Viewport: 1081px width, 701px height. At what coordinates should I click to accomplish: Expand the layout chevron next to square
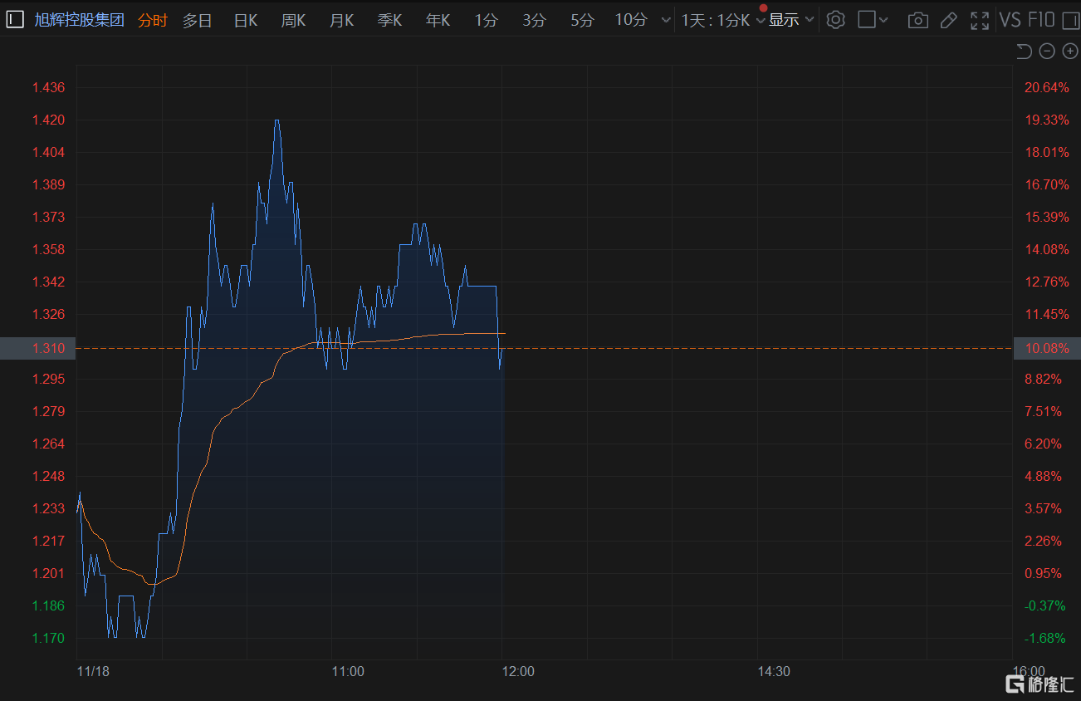point(883,20)
